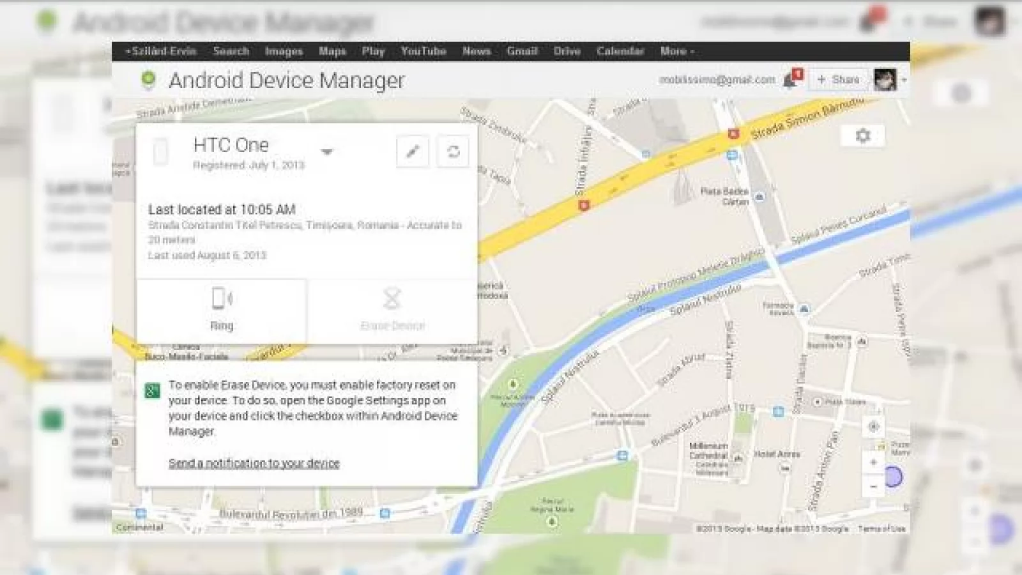Zoom in with the map plus button
Image resolution: width=1022 pixels, height=575 pixels.
(x=873, y=462)
